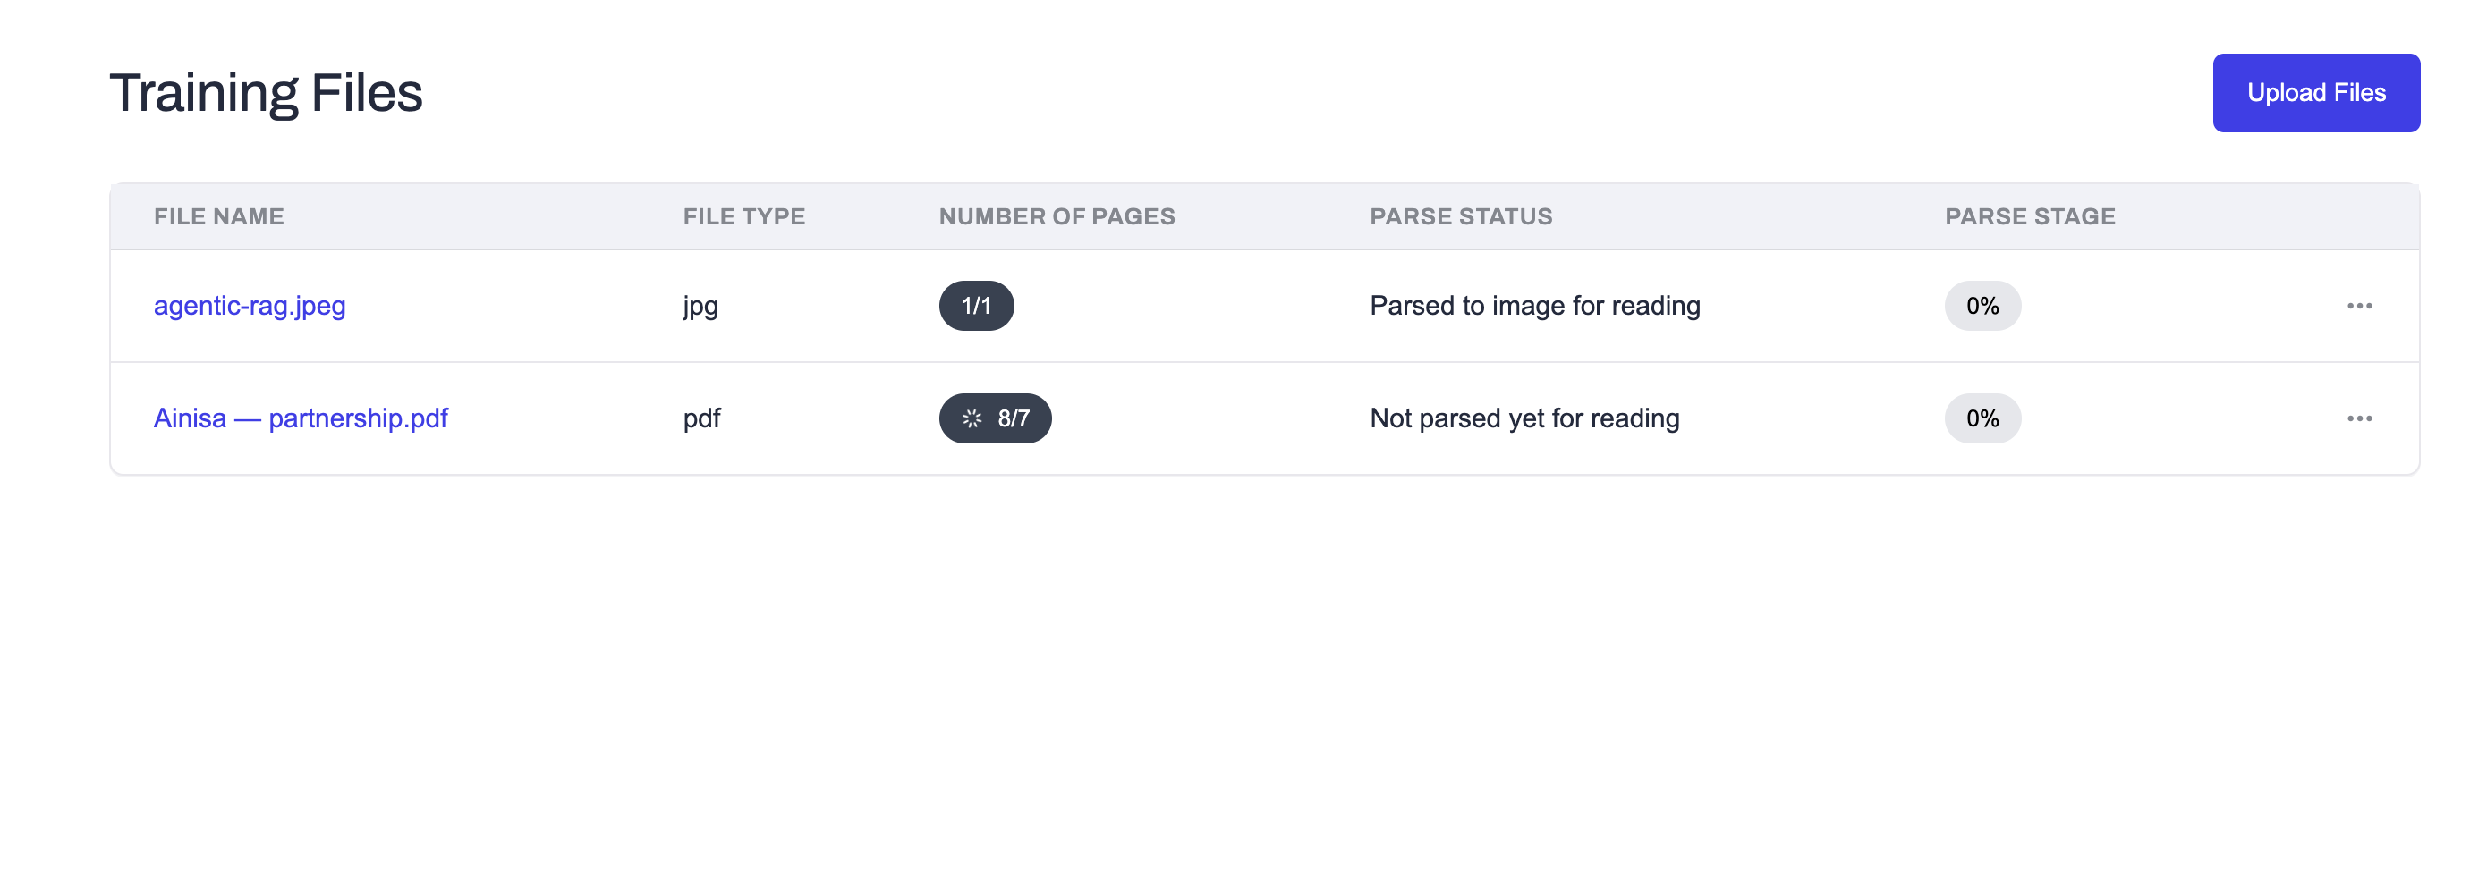This screenshot has height=878, width=2487.
Task: Click the Upload Files button
Action: [2315, 93]
